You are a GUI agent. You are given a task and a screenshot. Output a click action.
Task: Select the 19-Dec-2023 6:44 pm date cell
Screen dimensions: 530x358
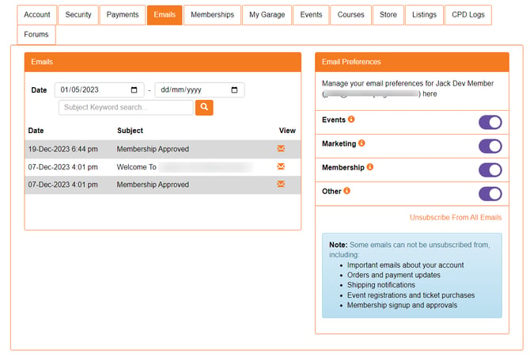point(62,149)
